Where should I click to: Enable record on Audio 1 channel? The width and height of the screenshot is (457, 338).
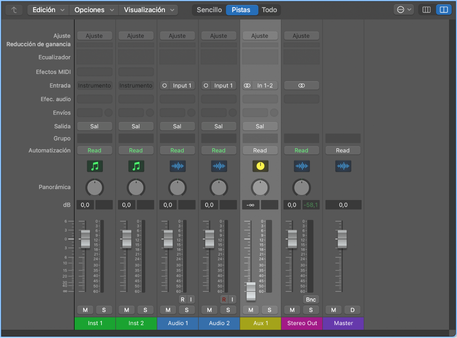click(182, 299)
